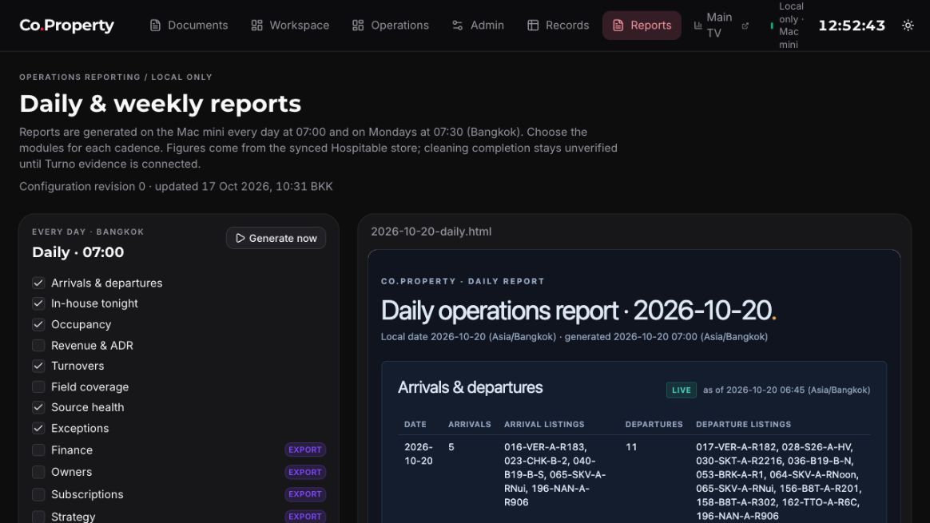Switch to the Admin tab
The height and width of the screenshot is (523, 930).
478,26
